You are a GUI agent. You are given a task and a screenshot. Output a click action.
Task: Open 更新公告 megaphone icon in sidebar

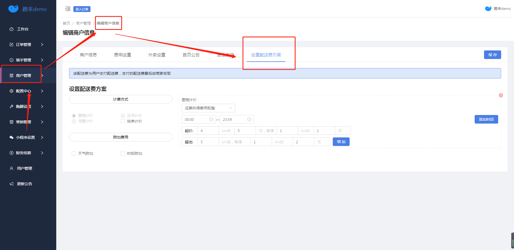click(12, 184)
